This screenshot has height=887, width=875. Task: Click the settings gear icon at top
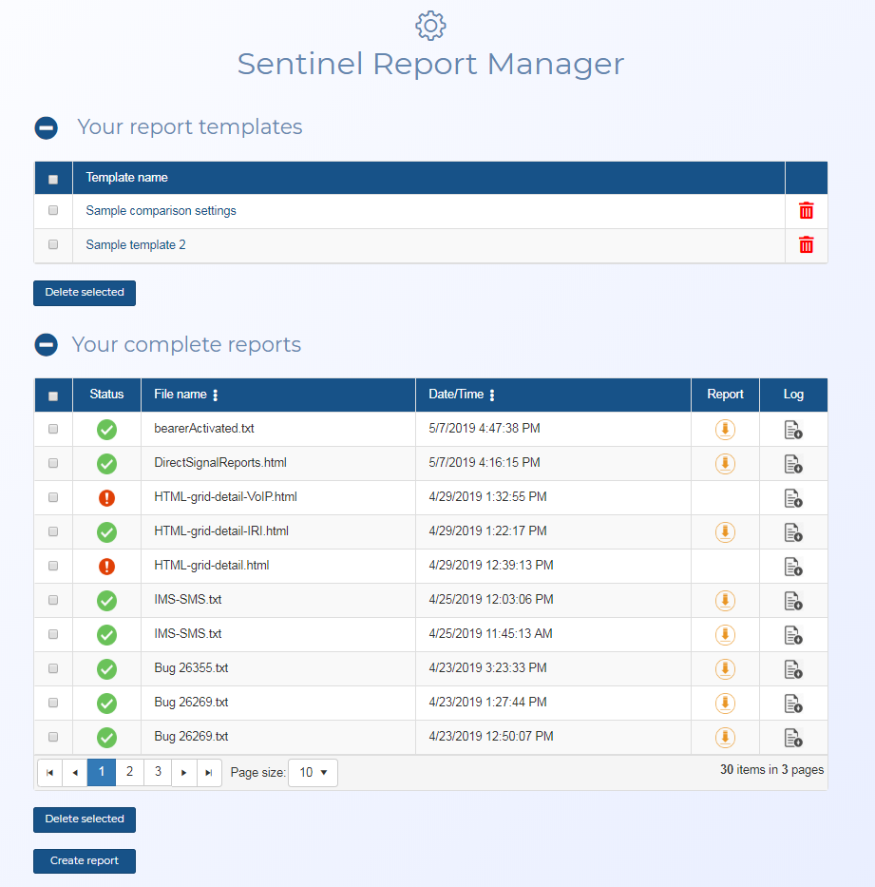430,26
